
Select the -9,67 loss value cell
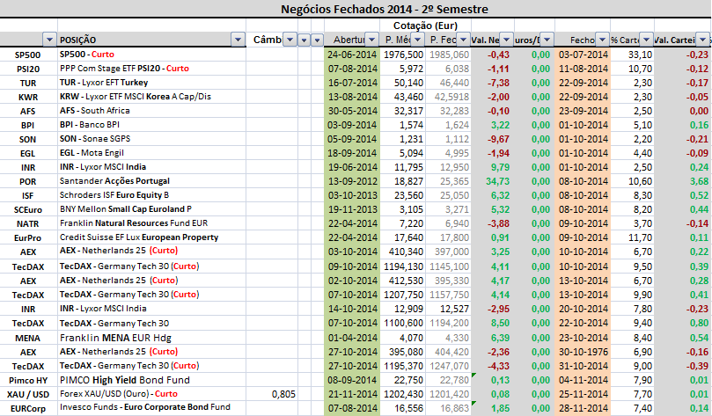click(493, 139)
